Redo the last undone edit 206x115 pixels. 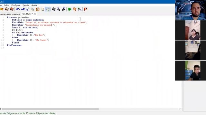(x=23, y=9)
